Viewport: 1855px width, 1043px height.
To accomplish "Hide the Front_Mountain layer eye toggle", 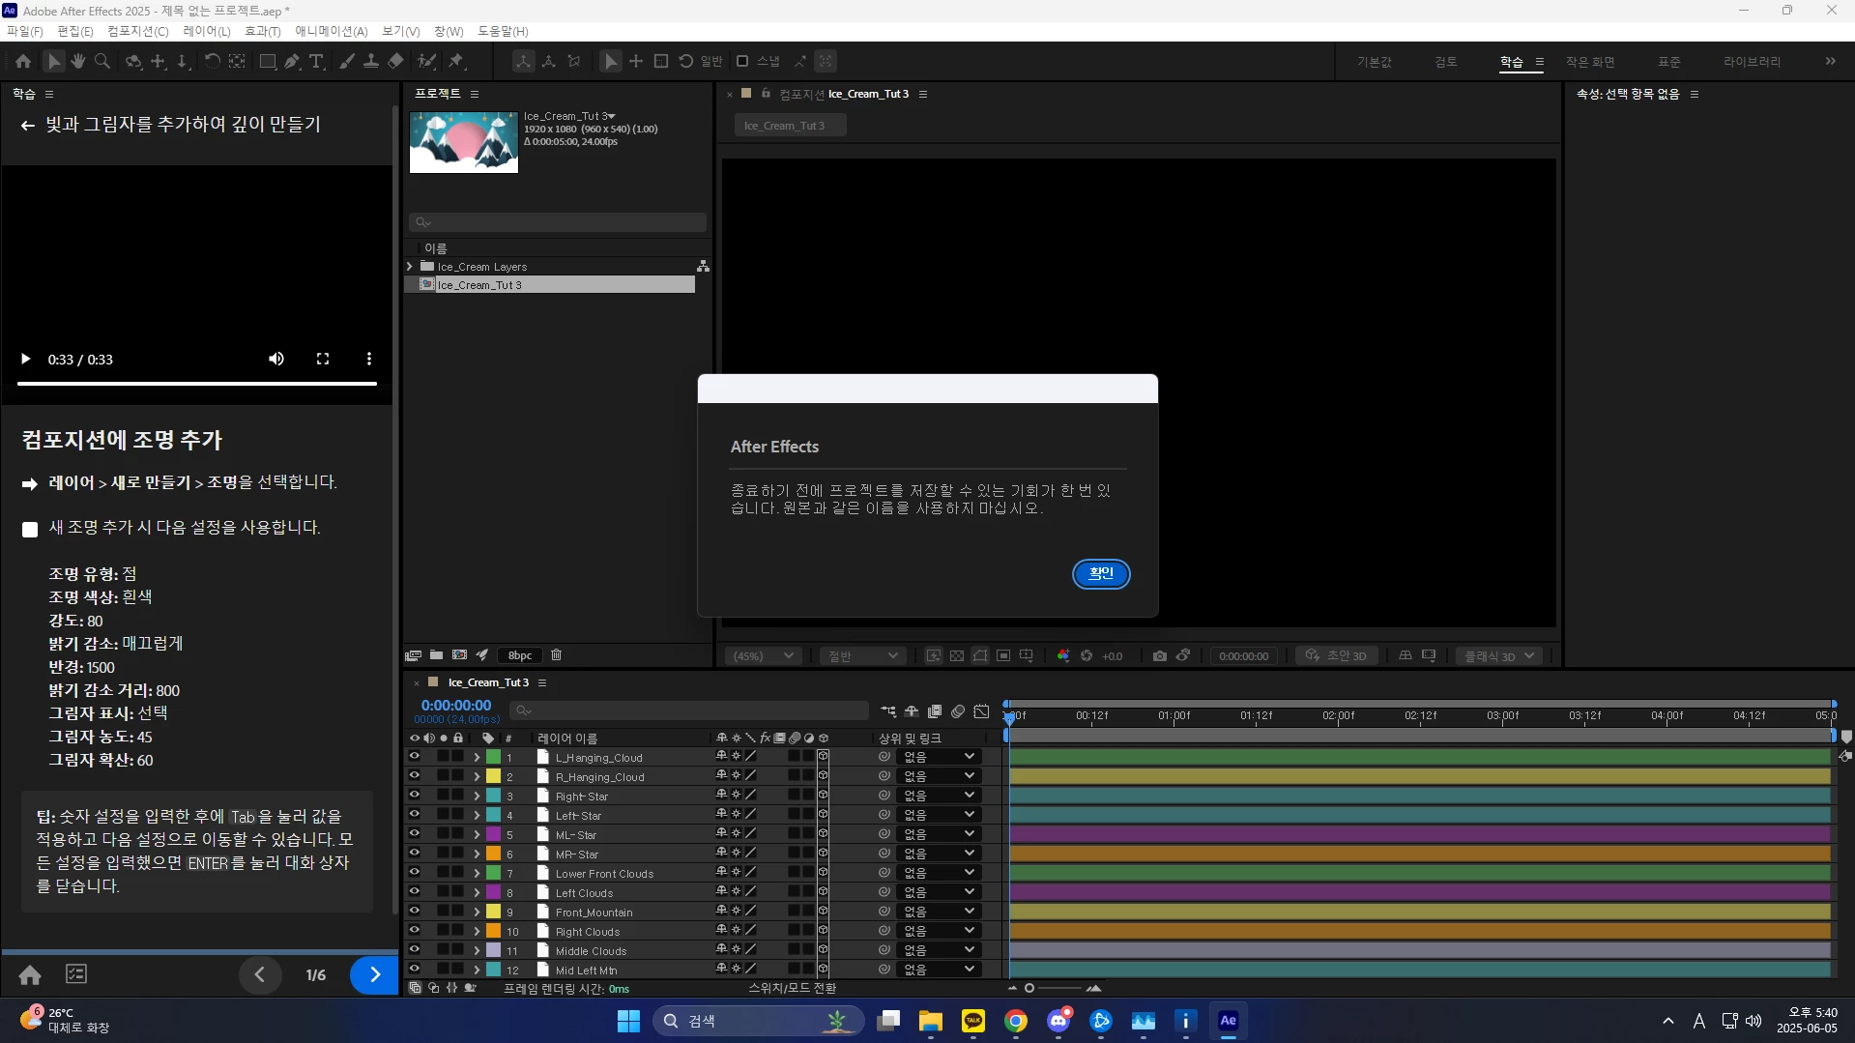I will tap(415, 912).
